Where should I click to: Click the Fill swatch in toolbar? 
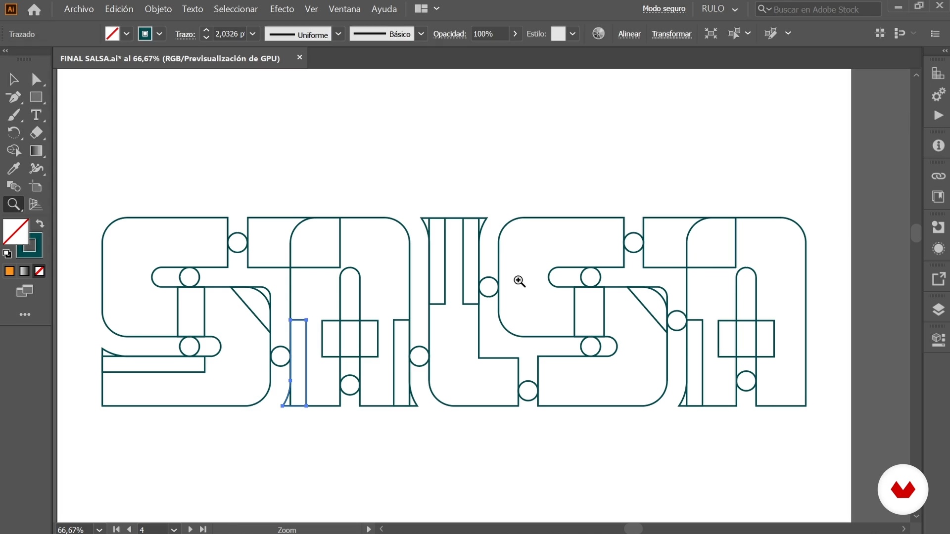(x=16, y=232)
